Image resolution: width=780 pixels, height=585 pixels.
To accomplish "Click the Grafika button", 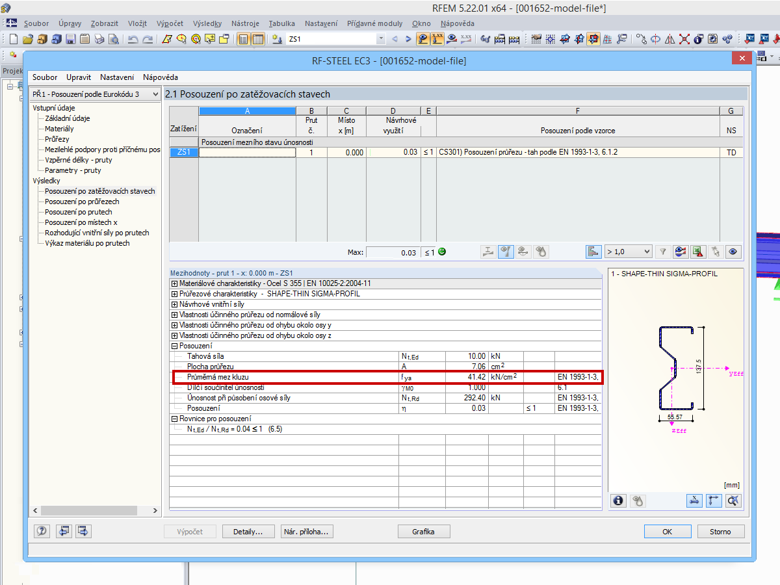I will (423, 531).
